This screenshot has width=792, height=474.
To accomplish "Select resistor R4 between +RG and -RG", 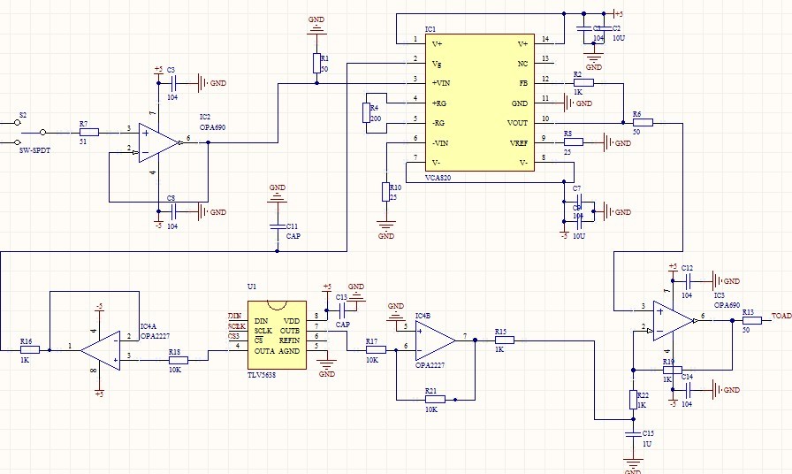I will tap(366, 112).
